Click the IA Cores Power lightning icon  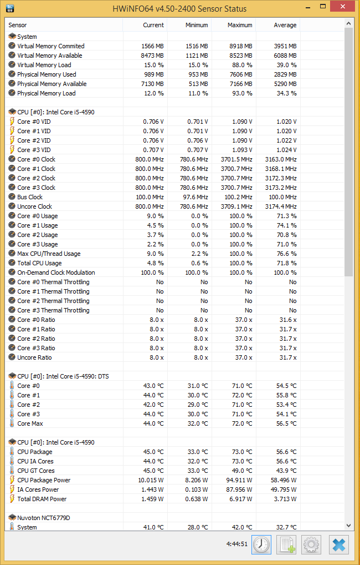point(12,490)
